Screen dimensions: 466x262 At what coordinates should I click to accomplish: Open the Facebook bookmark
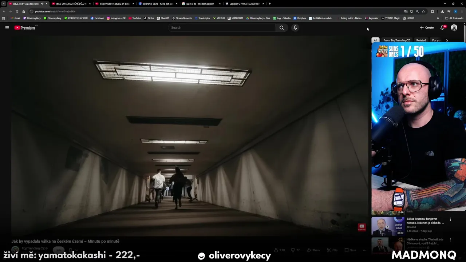[97, 18]
